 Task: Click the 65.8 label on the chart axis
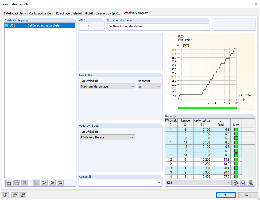[x=174, y=50]
